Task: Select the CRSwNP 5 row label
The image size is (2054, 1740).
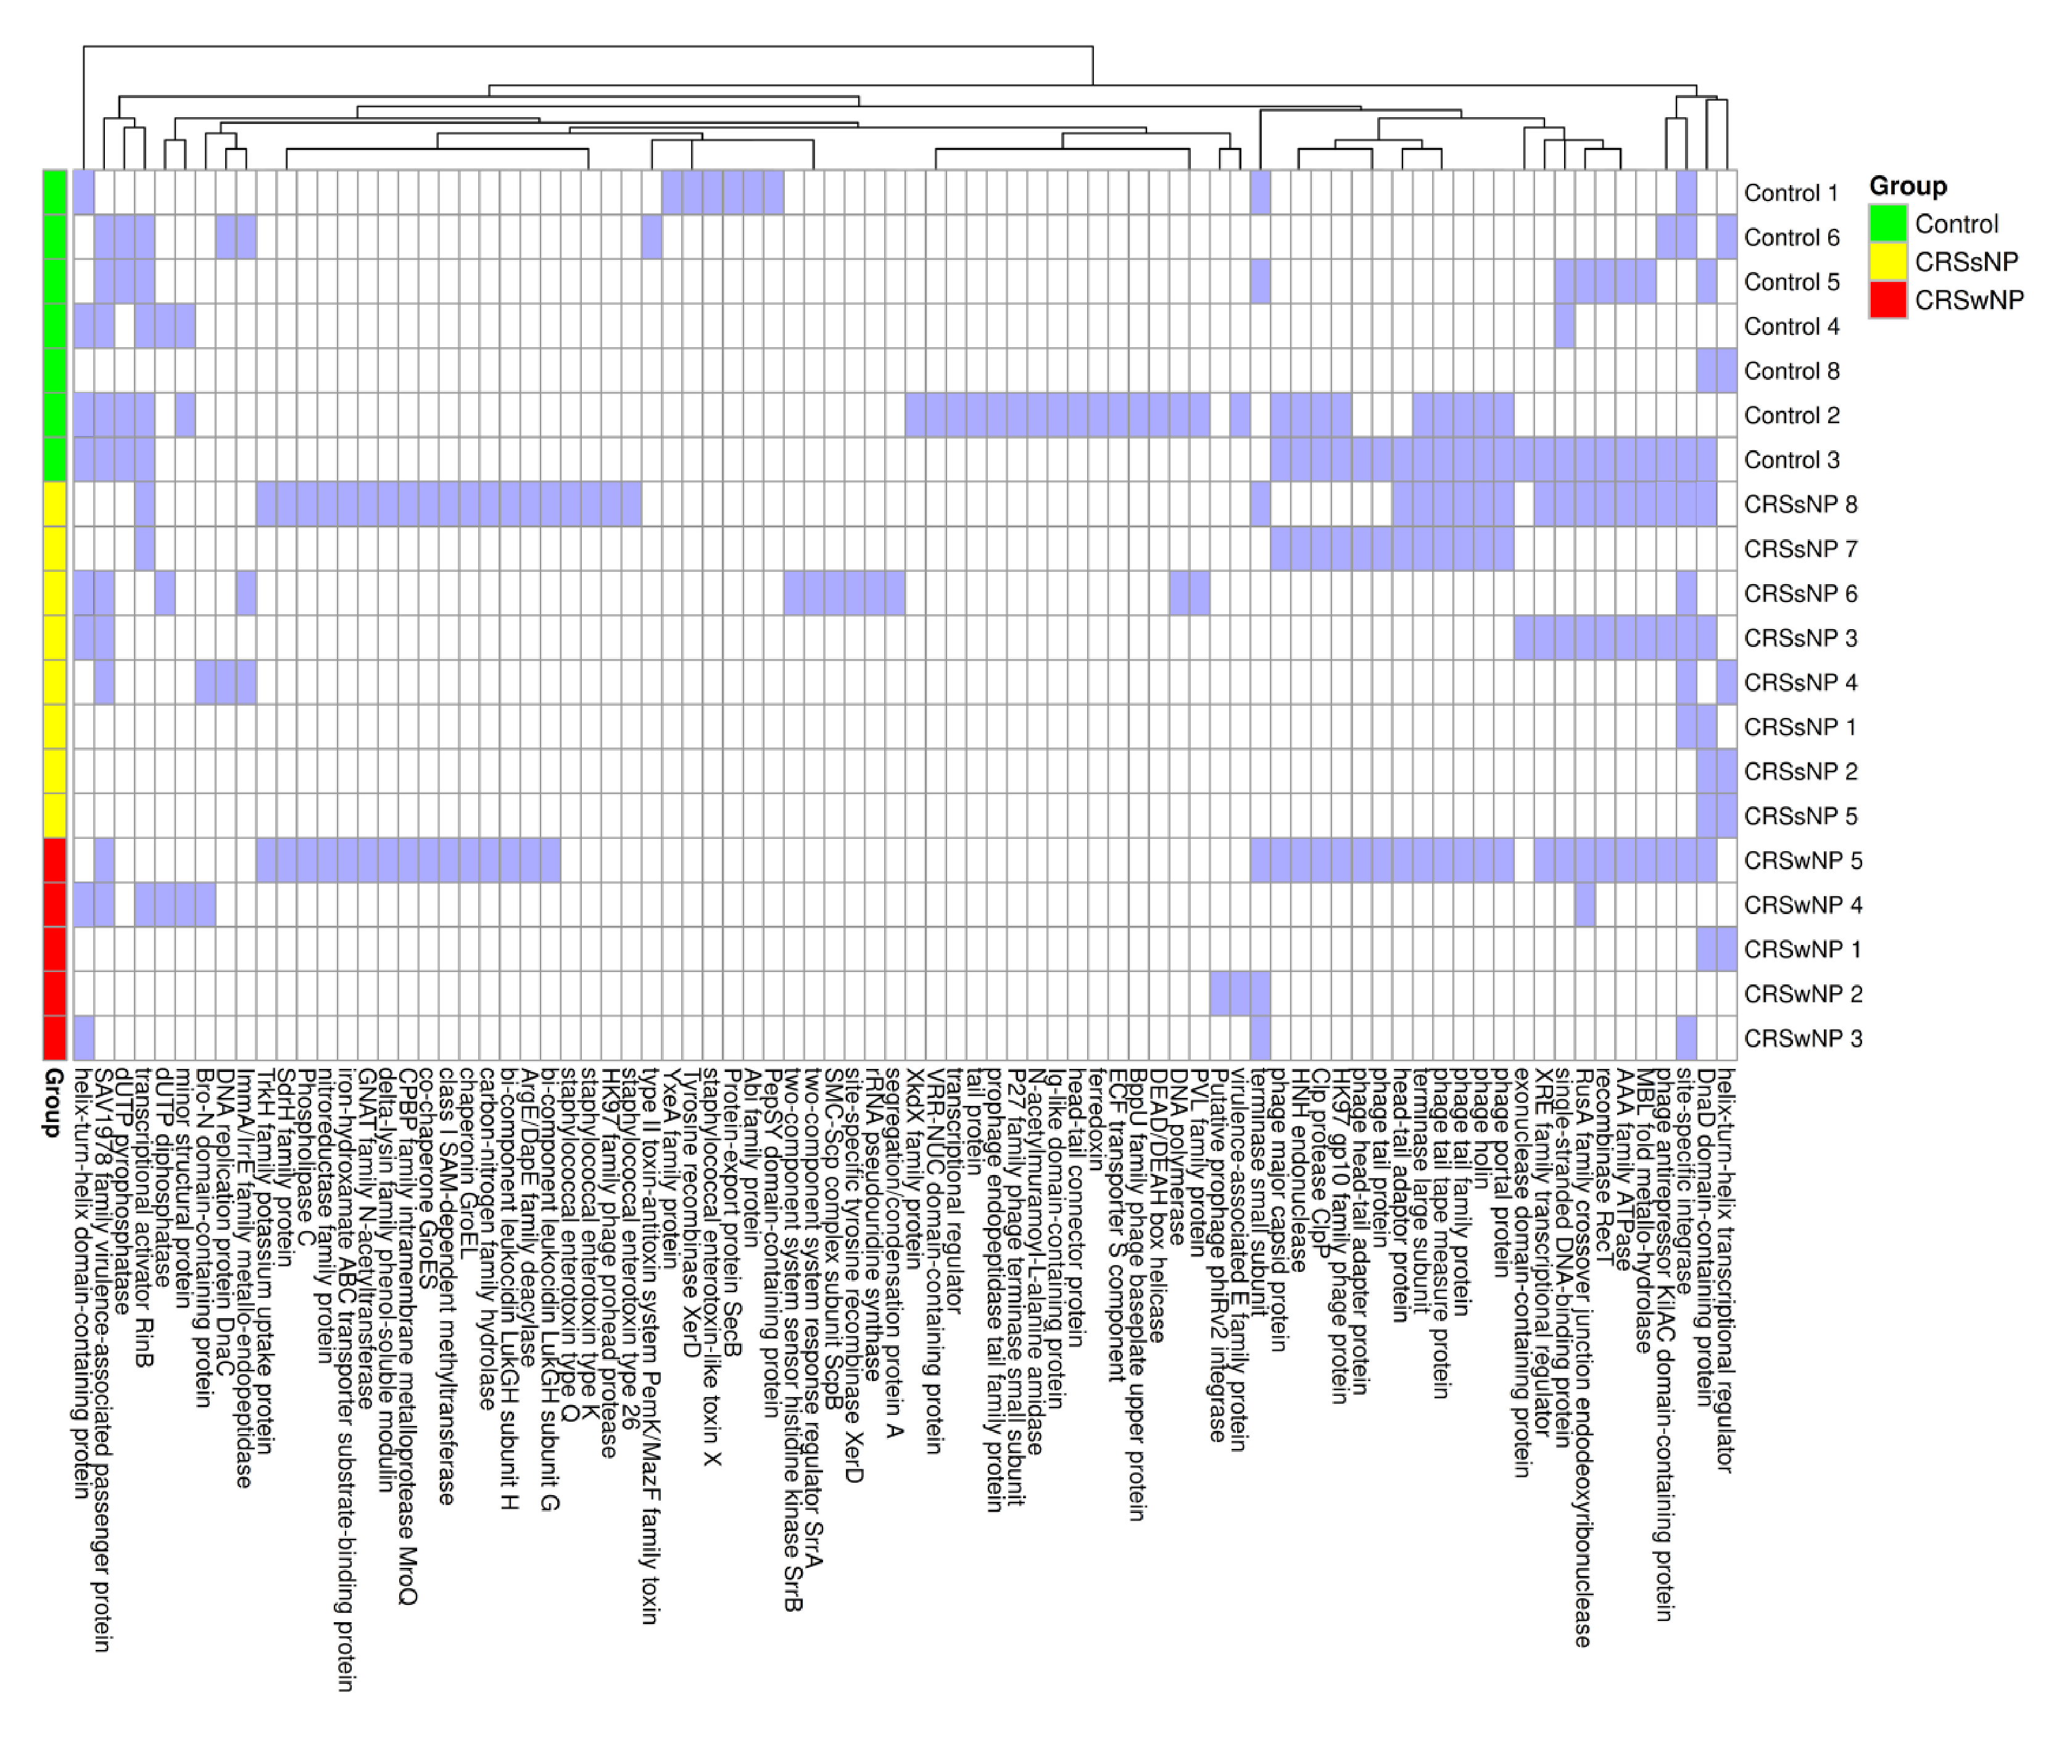Action: click(x=1802, y=860)
